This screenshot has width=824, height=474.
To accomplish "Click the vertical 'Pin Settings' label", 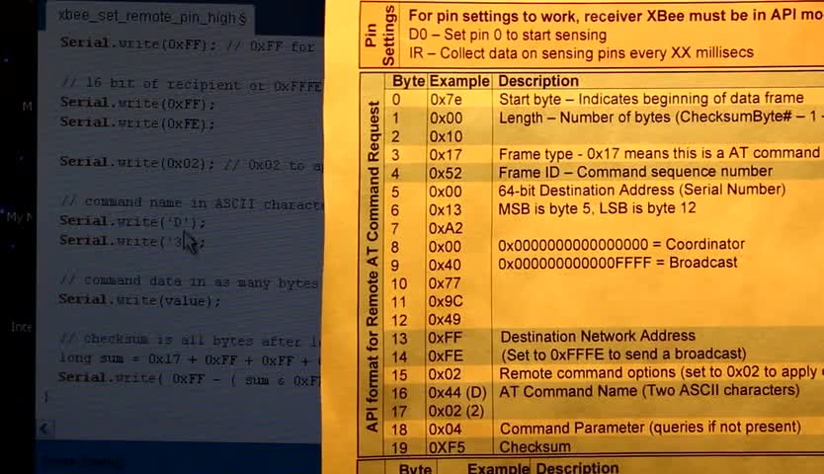I will pos(379,36).
